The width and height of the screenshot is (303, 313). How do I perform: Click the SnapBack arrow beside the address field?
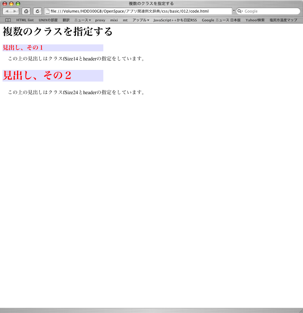pyautogui.click(x=234, y=11)
